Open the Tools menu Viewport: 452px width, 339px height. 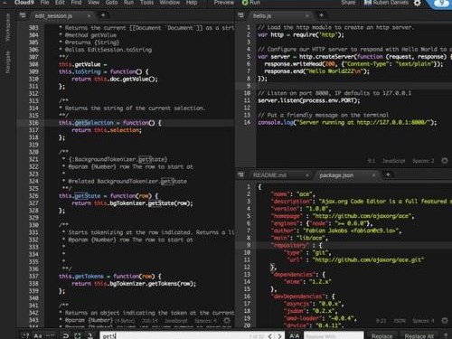[146, 3]
